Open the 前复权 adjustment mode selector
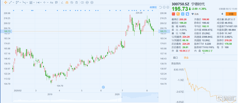The image size is (238, 103). (153, 7)
